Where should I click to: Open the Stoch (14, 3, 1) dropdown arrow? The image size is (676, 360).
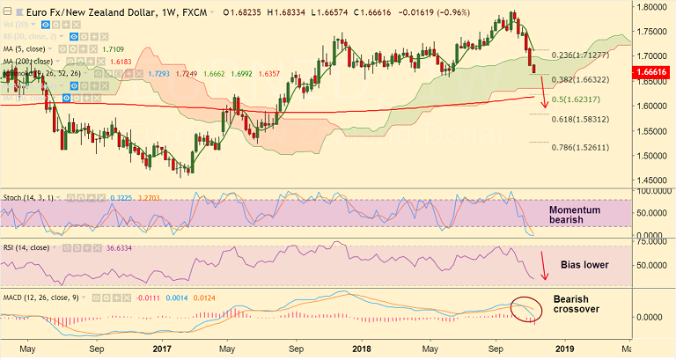coord(58,198)
